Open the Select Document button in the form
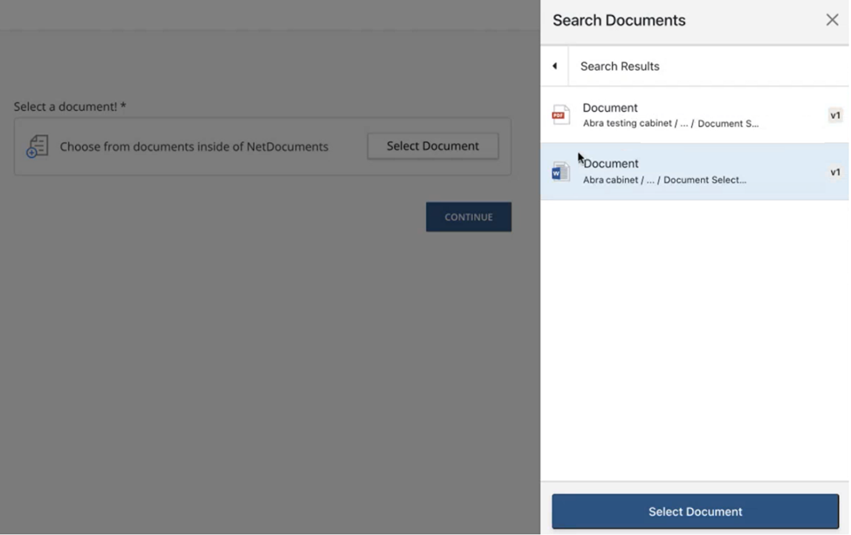851x535 pixels. coord(433,146)
